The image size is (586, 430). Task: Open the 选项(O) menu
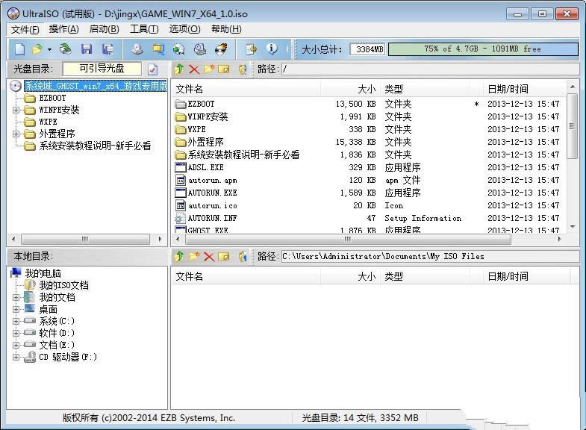coord(184,29)
